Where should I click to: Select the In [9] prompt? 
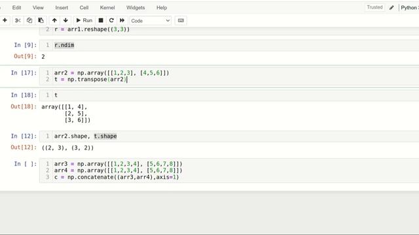pos(26,45)
